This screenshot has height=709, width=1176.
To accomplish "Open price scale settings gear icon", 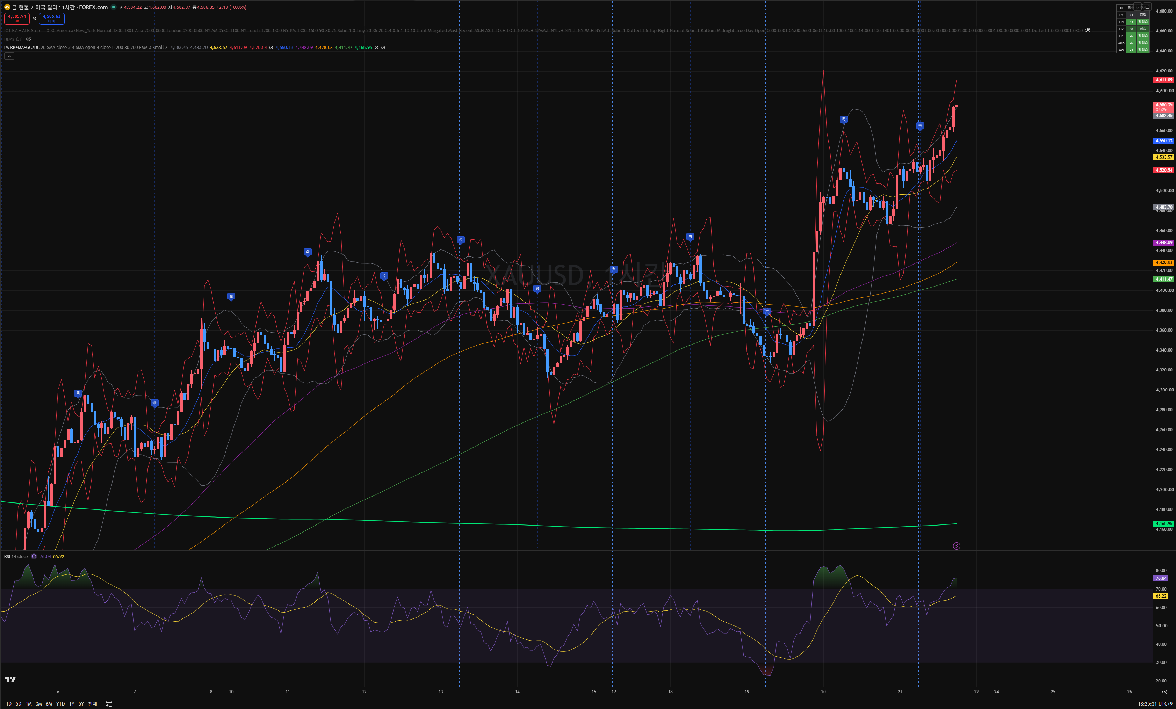I will pyautogui.click(x=1164, y=692).
